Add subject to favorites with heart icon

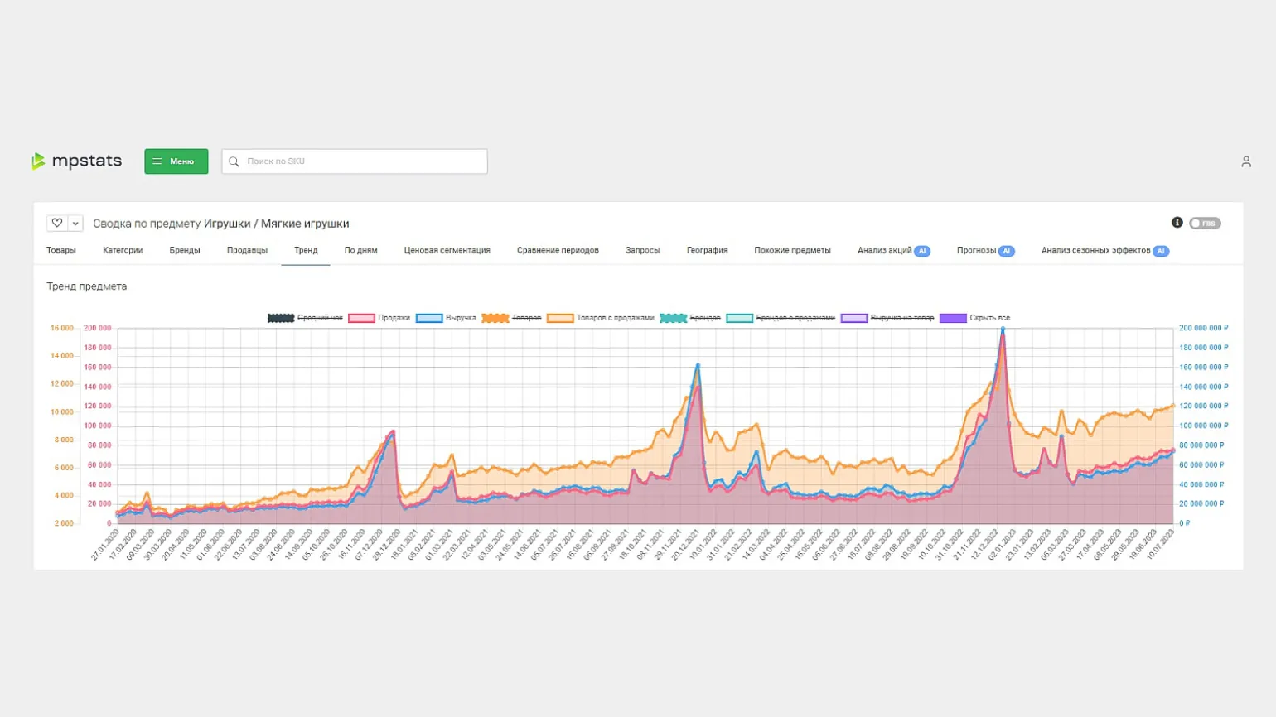point(57,223)
